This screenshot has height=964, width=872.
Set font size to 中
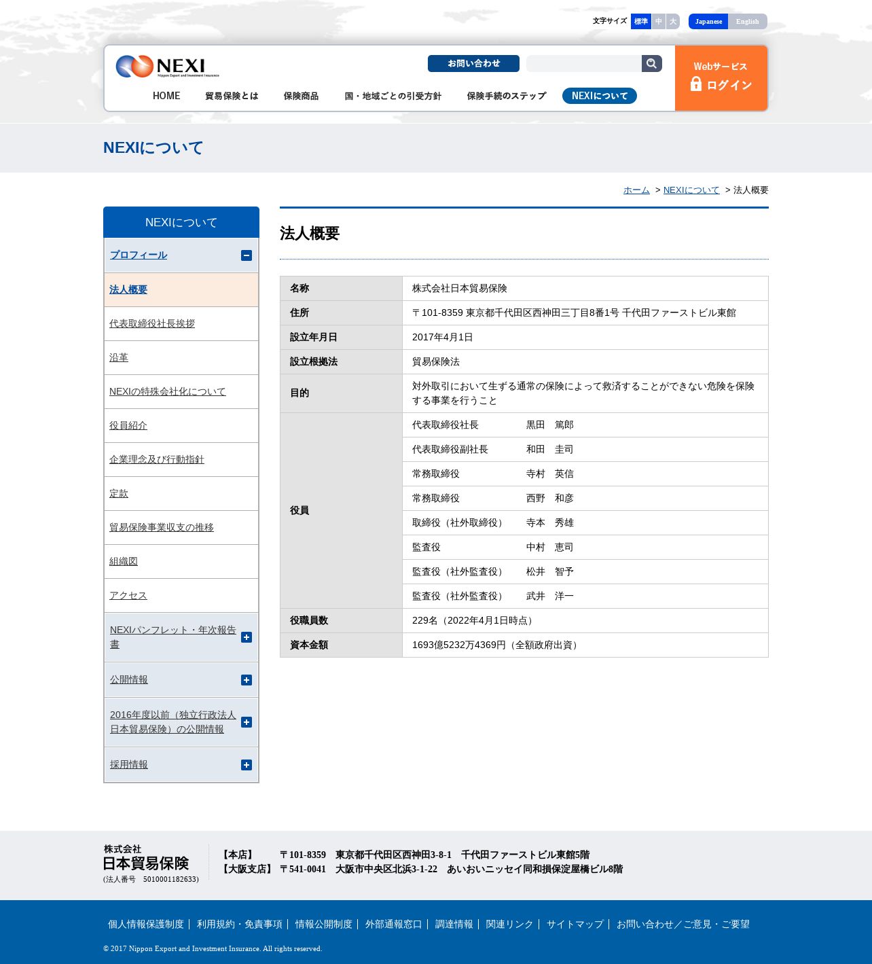659,21
